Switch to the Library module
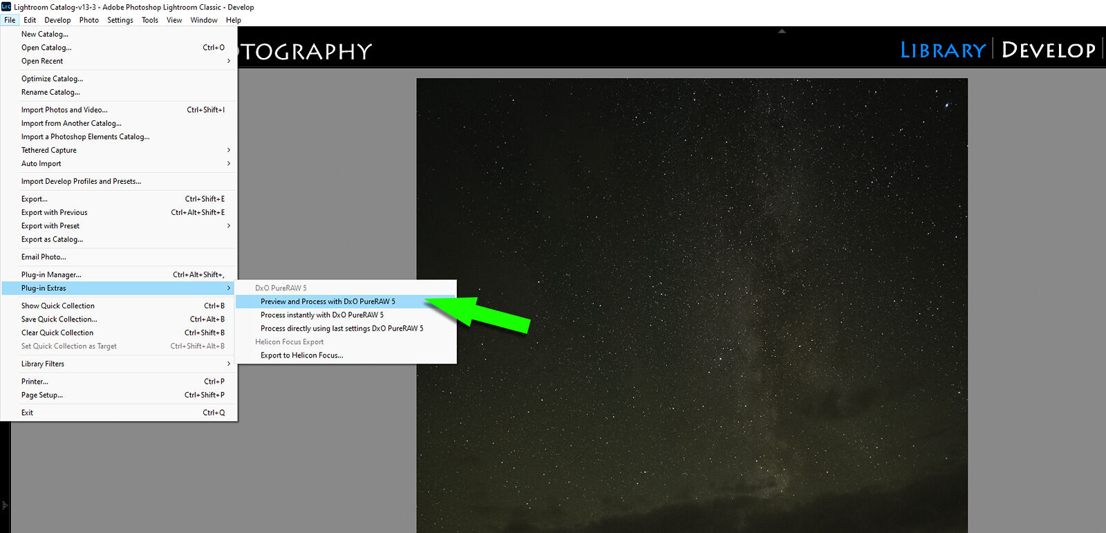Image resolution: width=1106 pixels, height=533 pixels. (x=943, y=50)
